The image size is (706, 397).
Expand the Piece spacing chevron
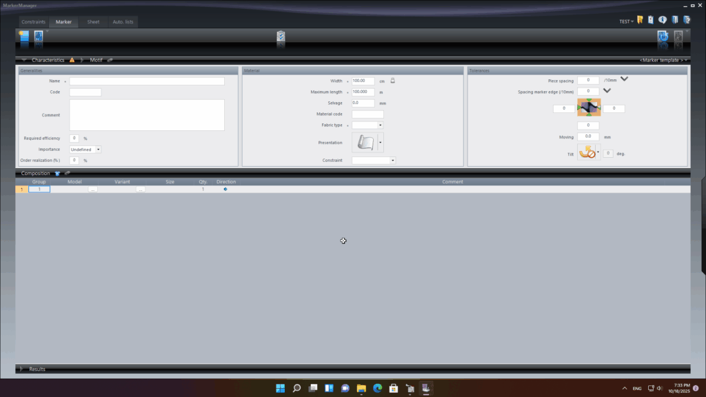(624, 79)
